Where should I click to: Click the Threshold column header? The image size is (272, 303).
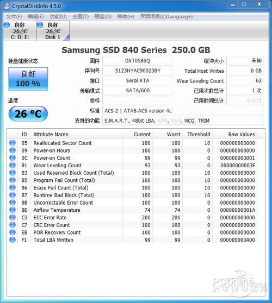click(197, 134)
